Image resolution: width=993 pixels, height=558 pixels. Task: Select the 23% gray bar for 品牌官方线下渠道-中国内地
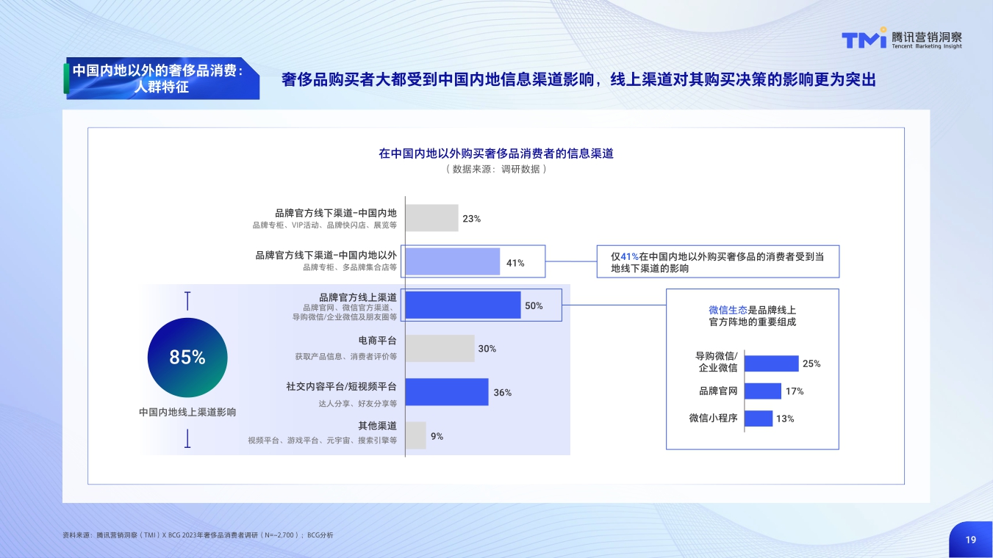coord(433,218)
